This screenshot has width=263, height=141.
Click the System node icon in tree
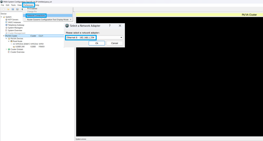click(x=4, y=17)
